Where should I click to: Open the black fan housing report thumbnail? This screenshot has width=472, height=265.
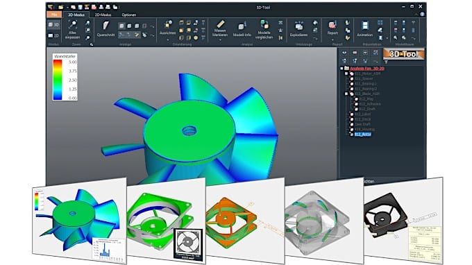[403, 221]
